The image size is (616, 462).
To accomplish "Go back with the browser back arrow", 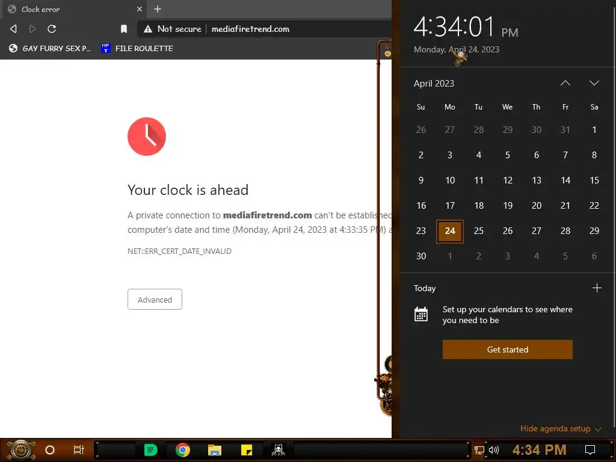I will [13, 29].
